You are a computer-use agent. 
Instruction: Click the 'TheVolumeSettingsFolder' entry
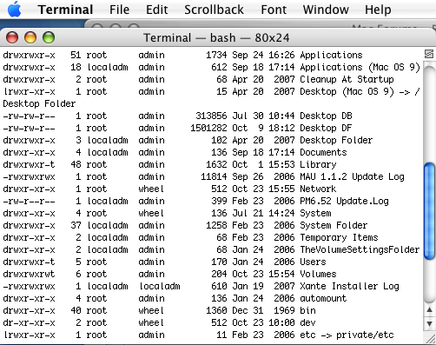pyautogui.click(x=360, y=249)
